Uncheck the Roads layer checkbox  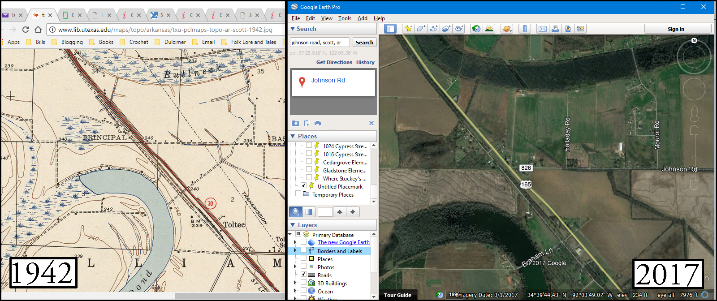point(303,274)
